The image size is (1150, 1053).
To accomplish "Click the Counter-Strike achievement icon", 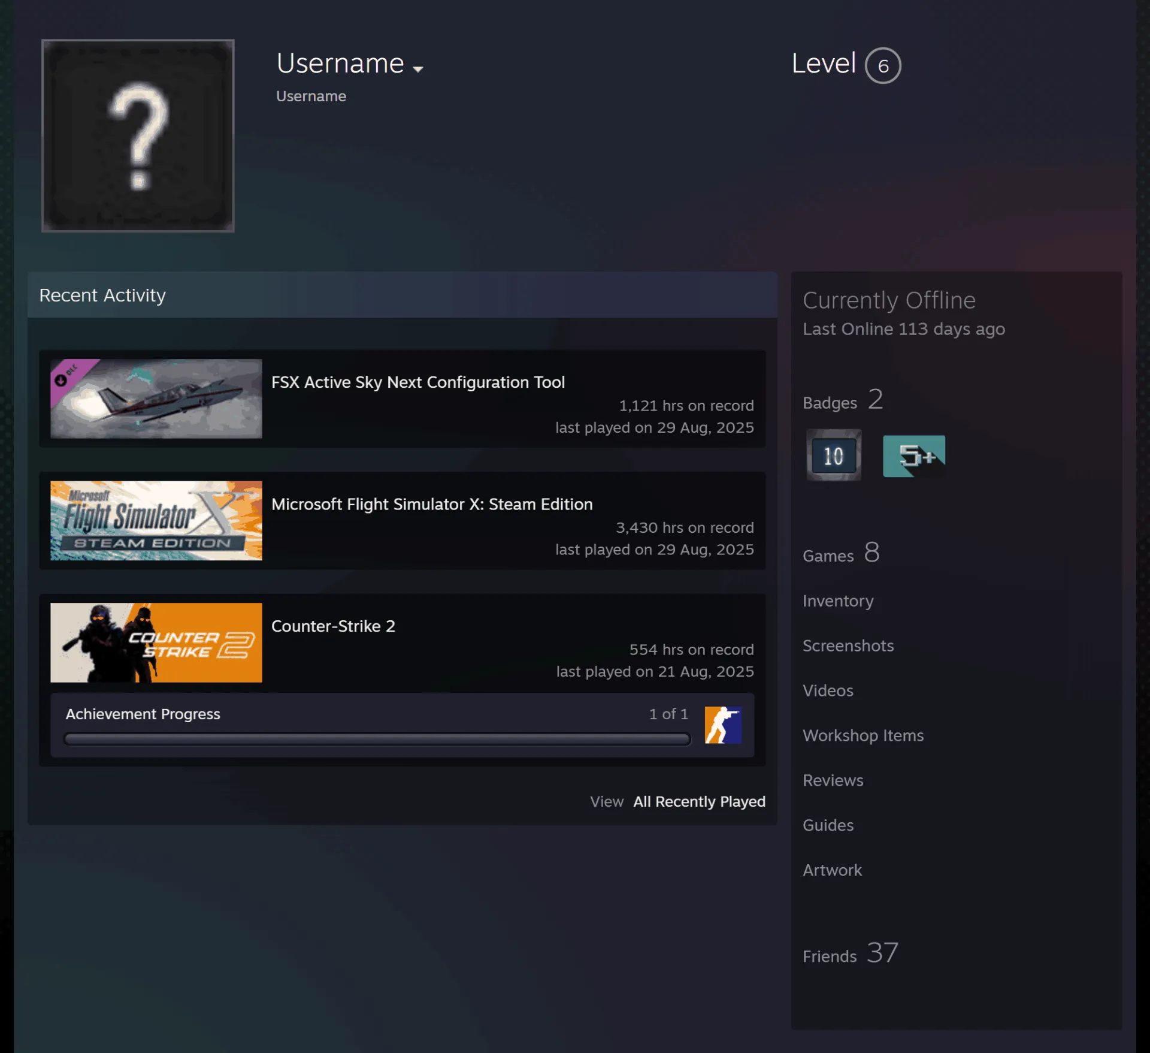I will click(x=723, y=725).
